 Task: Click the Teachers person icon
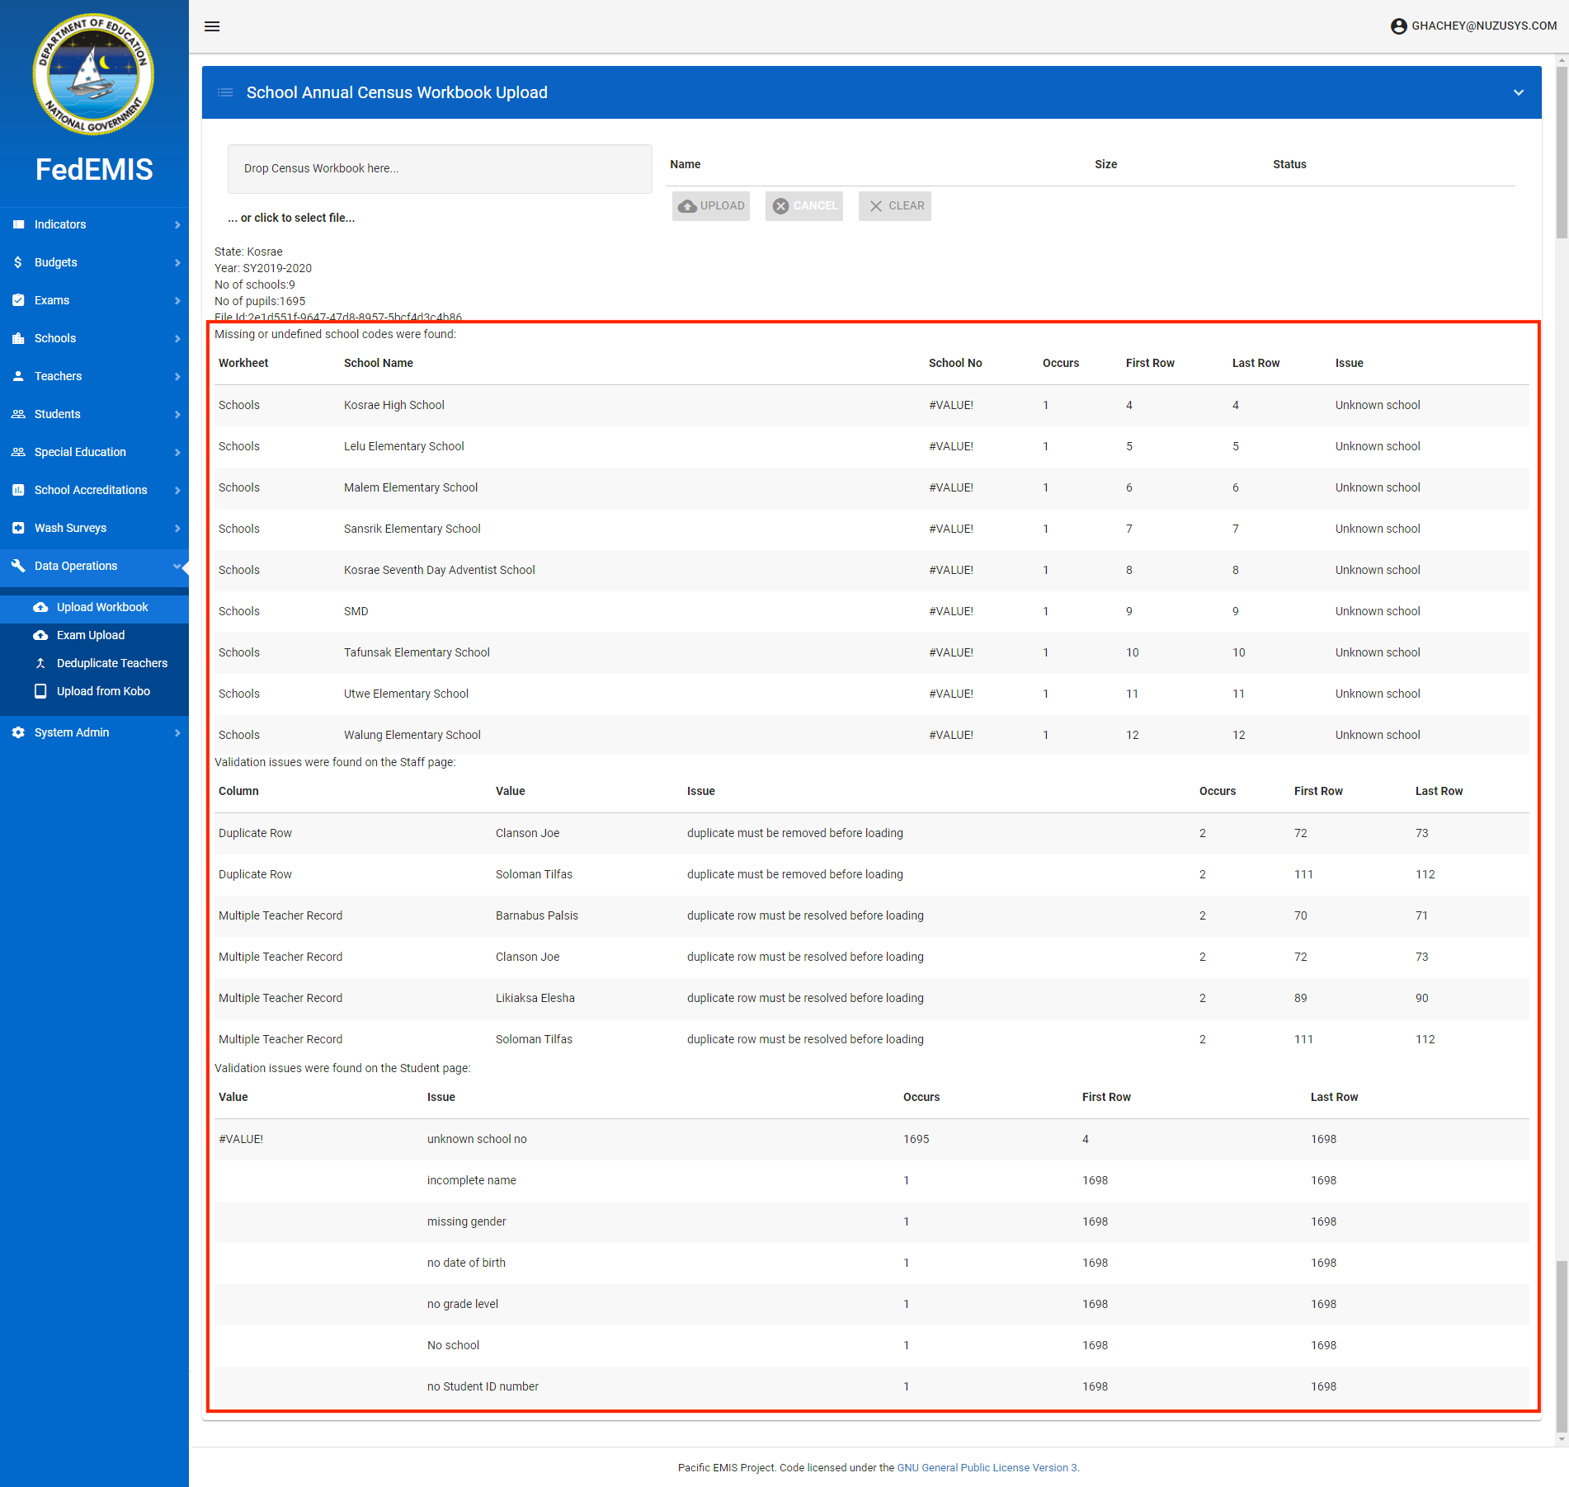pos(18,376)
